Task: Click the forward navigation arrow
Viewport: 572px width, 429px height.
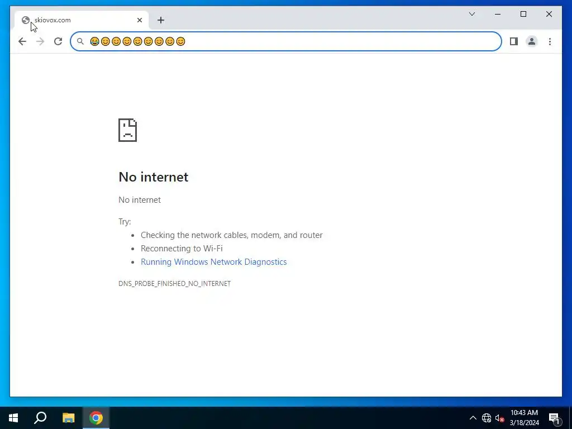Action: click(x=40, y=41)
